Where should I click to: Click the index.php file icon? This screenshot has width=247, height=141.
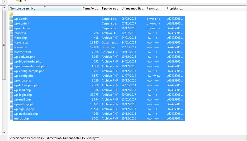coord(11,38)
